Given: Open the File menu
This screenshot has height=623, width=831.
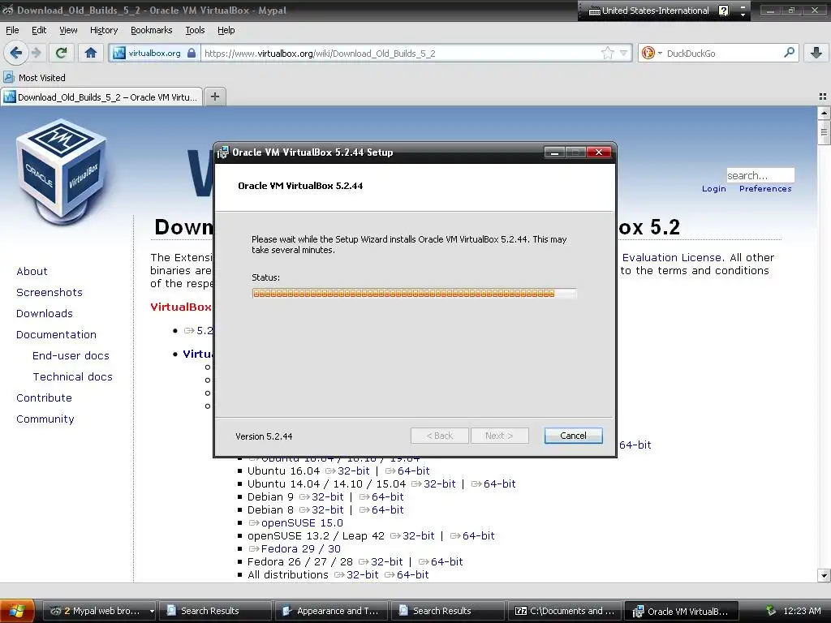Looking at the screenshot, I should pos(12,30).
